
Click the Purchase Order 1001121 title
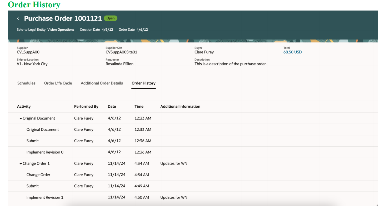coord(63,18)
